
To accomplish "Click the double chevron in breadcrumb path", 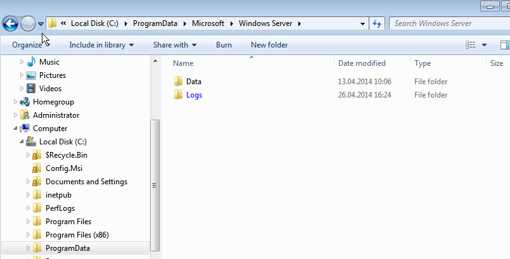I will [x=63, y=23].
